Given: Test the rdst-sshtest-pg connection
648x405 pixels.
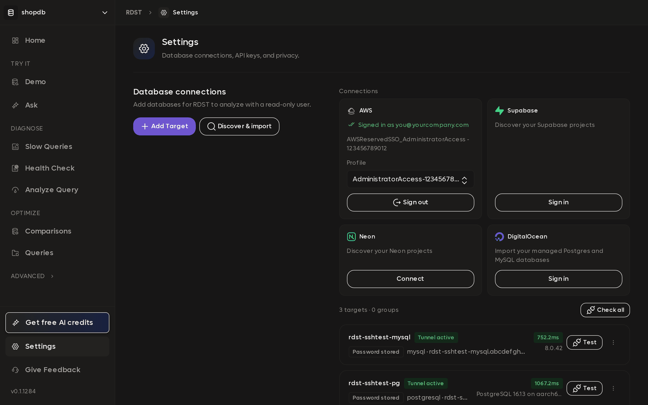Looking at the screenshot, I should click(x=584, y=388).
